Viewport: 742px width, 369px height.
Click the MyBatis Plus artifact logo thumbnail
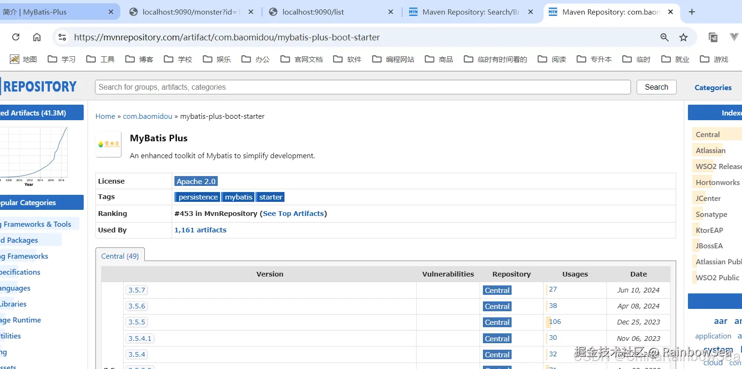tap(109, 144)
